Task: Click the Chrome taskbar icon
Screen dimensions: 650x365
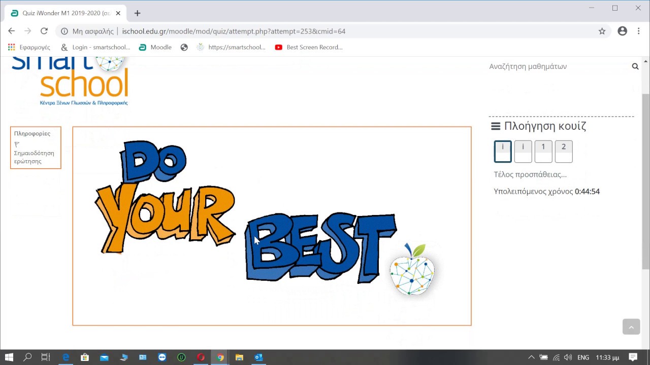Action: click(220, 357)
